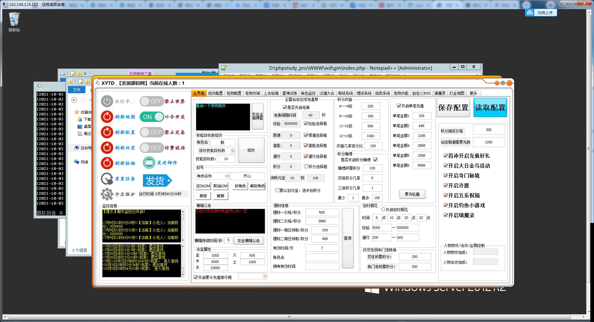Viewport: 594px width, 322px height.
Task: Click the 保存配置 button
Action: click(x=453, y=107)
